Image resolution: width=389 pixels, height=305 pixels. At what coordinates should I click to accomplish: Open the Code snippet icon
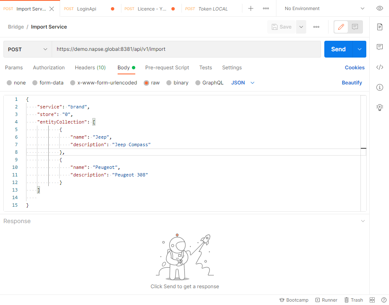point(379,67)
